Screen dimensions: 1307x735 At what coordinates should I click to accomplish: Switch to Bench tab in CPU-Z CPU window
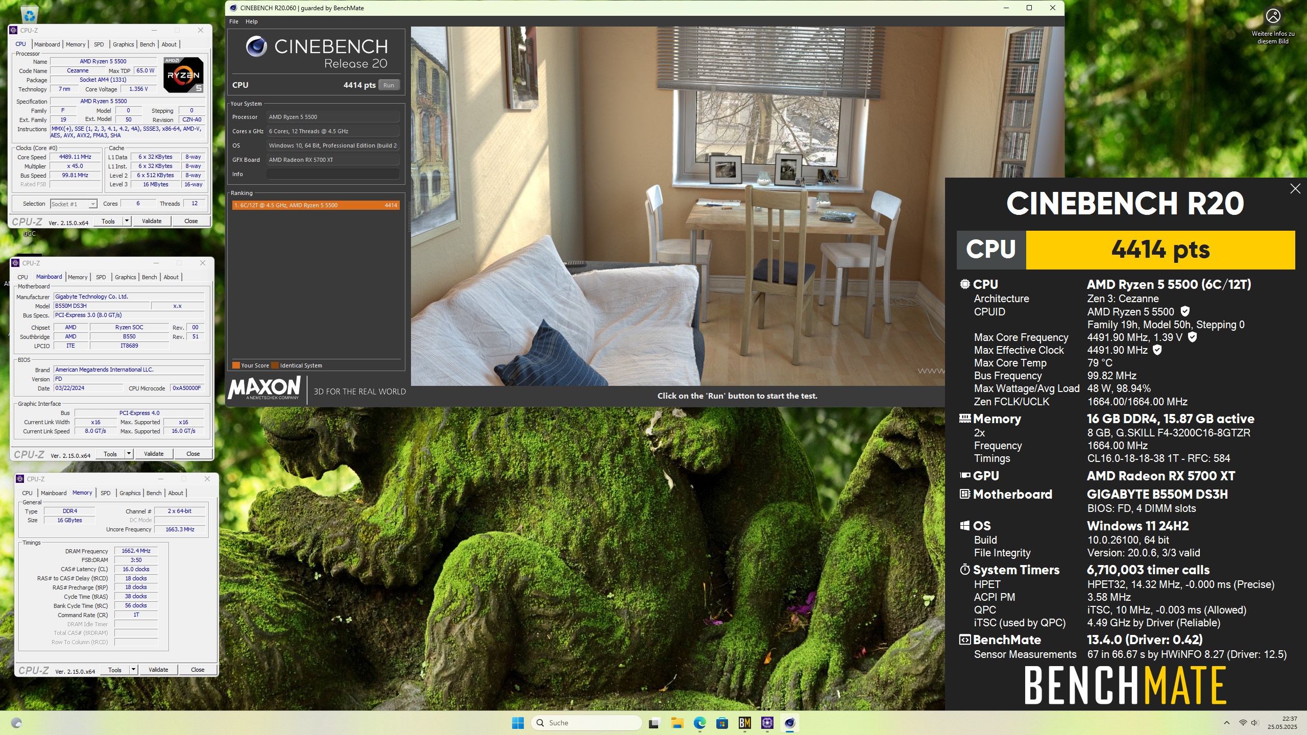tap(147, 44)
